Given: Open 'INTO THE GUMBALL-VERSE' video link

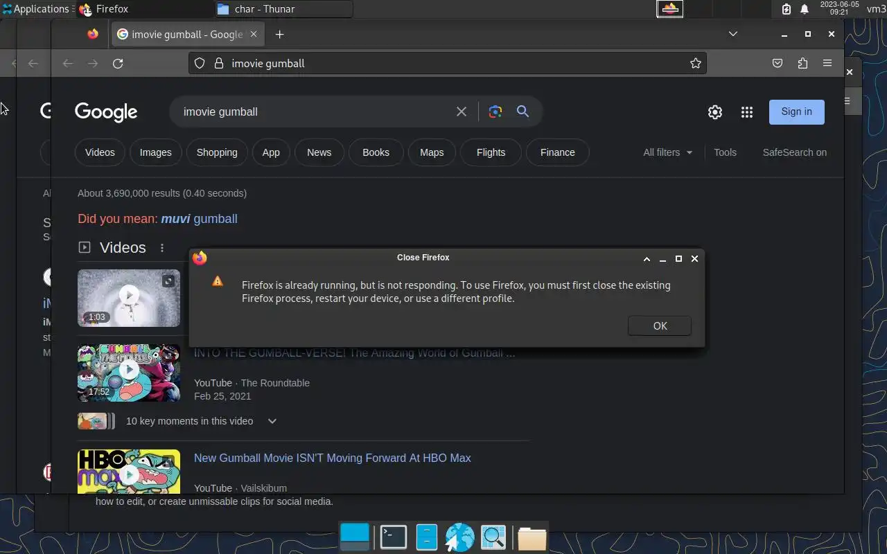Looking at the screenshot, I should tap(355, 352).
